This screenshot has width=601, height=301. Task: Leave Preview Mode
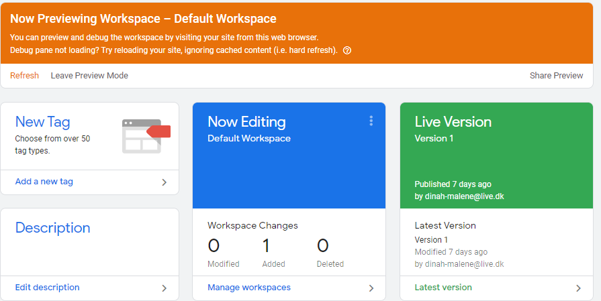click(89, 75)
